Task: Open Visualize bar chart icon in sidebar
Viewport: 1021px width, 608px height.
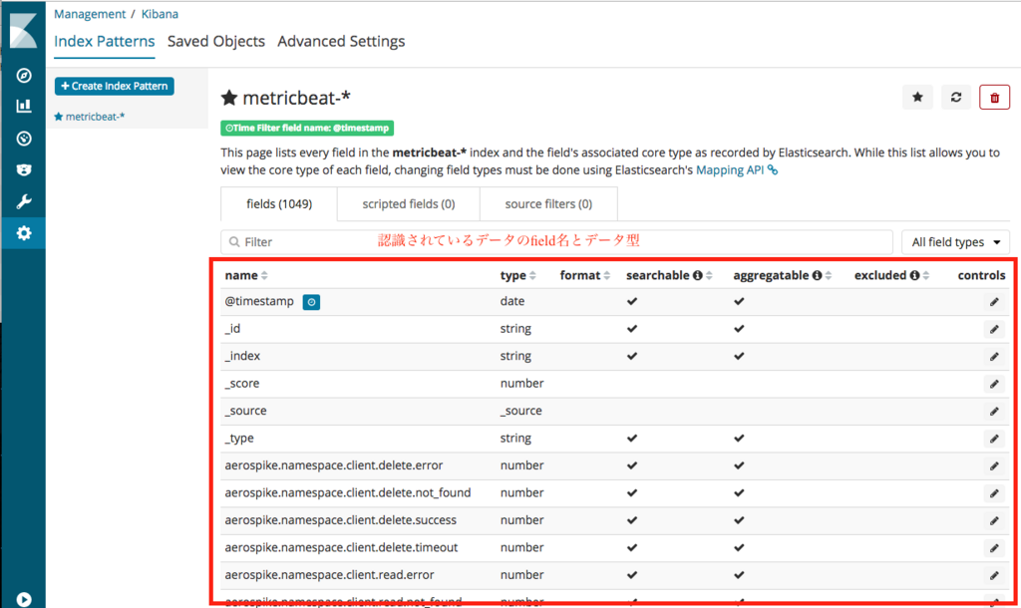Action: click(24, 106)
